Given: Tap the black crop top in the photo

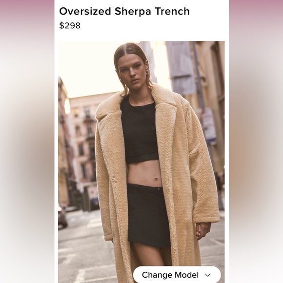Looking at the screenshot, I should 139,130.
